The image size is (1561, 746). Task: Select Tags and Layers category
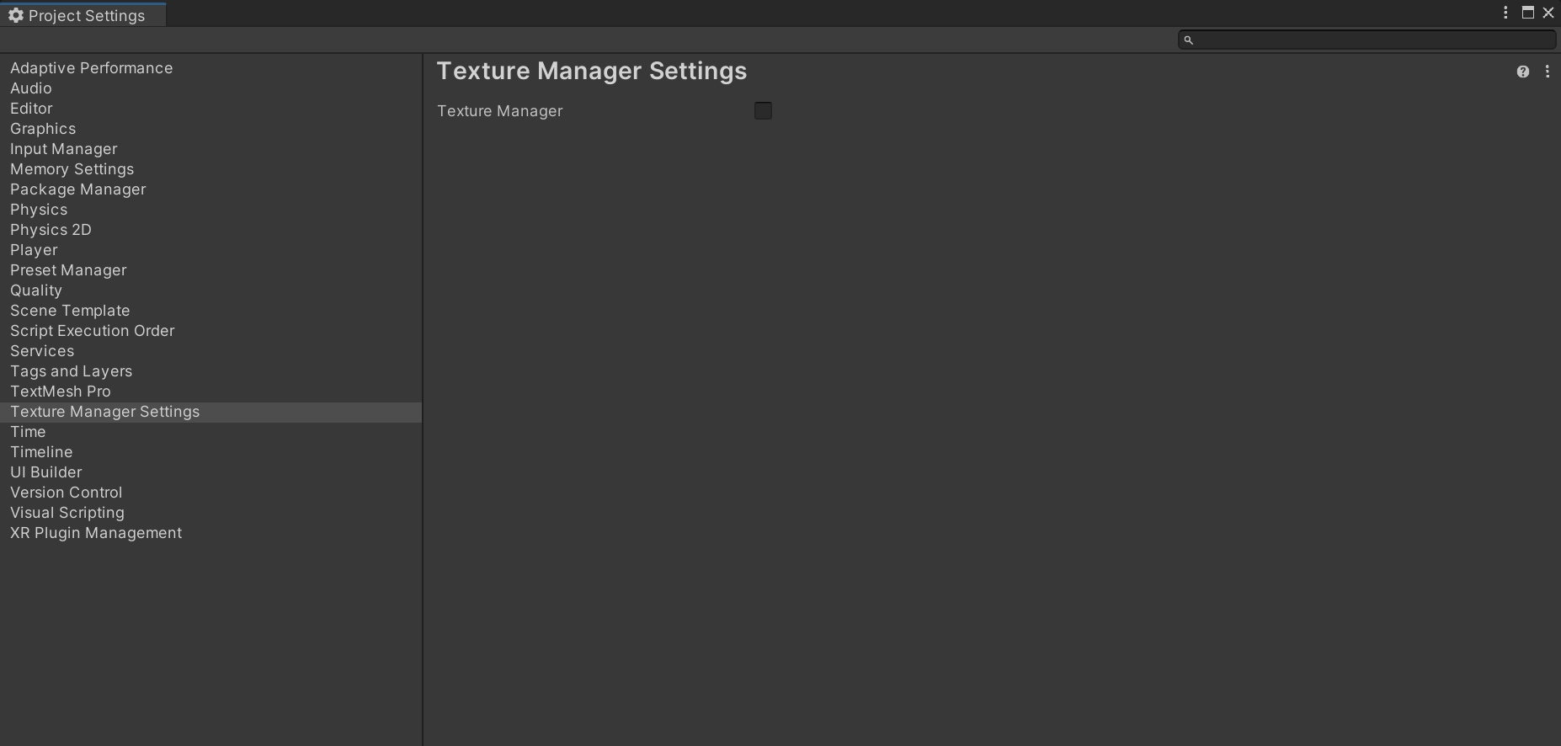(x=72, y=371)
